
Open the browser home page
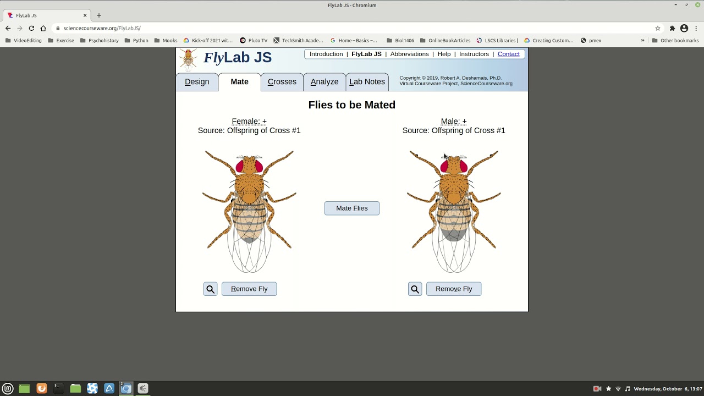coord(43,28)
